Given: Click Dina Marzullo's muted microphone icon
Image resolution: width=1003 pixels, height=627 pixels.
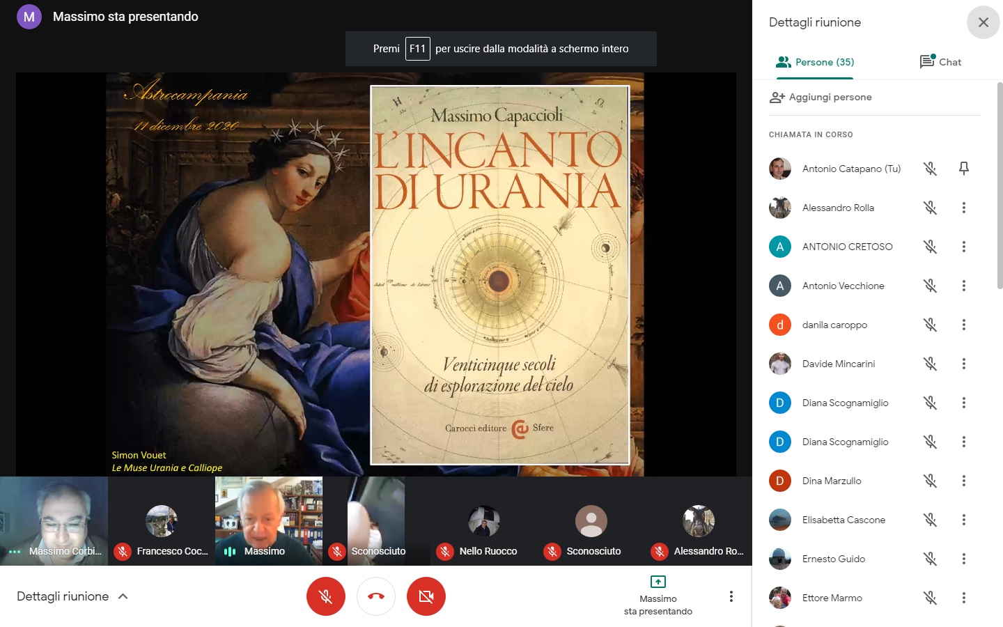Looking at the screenshot, I should [930, 481].
